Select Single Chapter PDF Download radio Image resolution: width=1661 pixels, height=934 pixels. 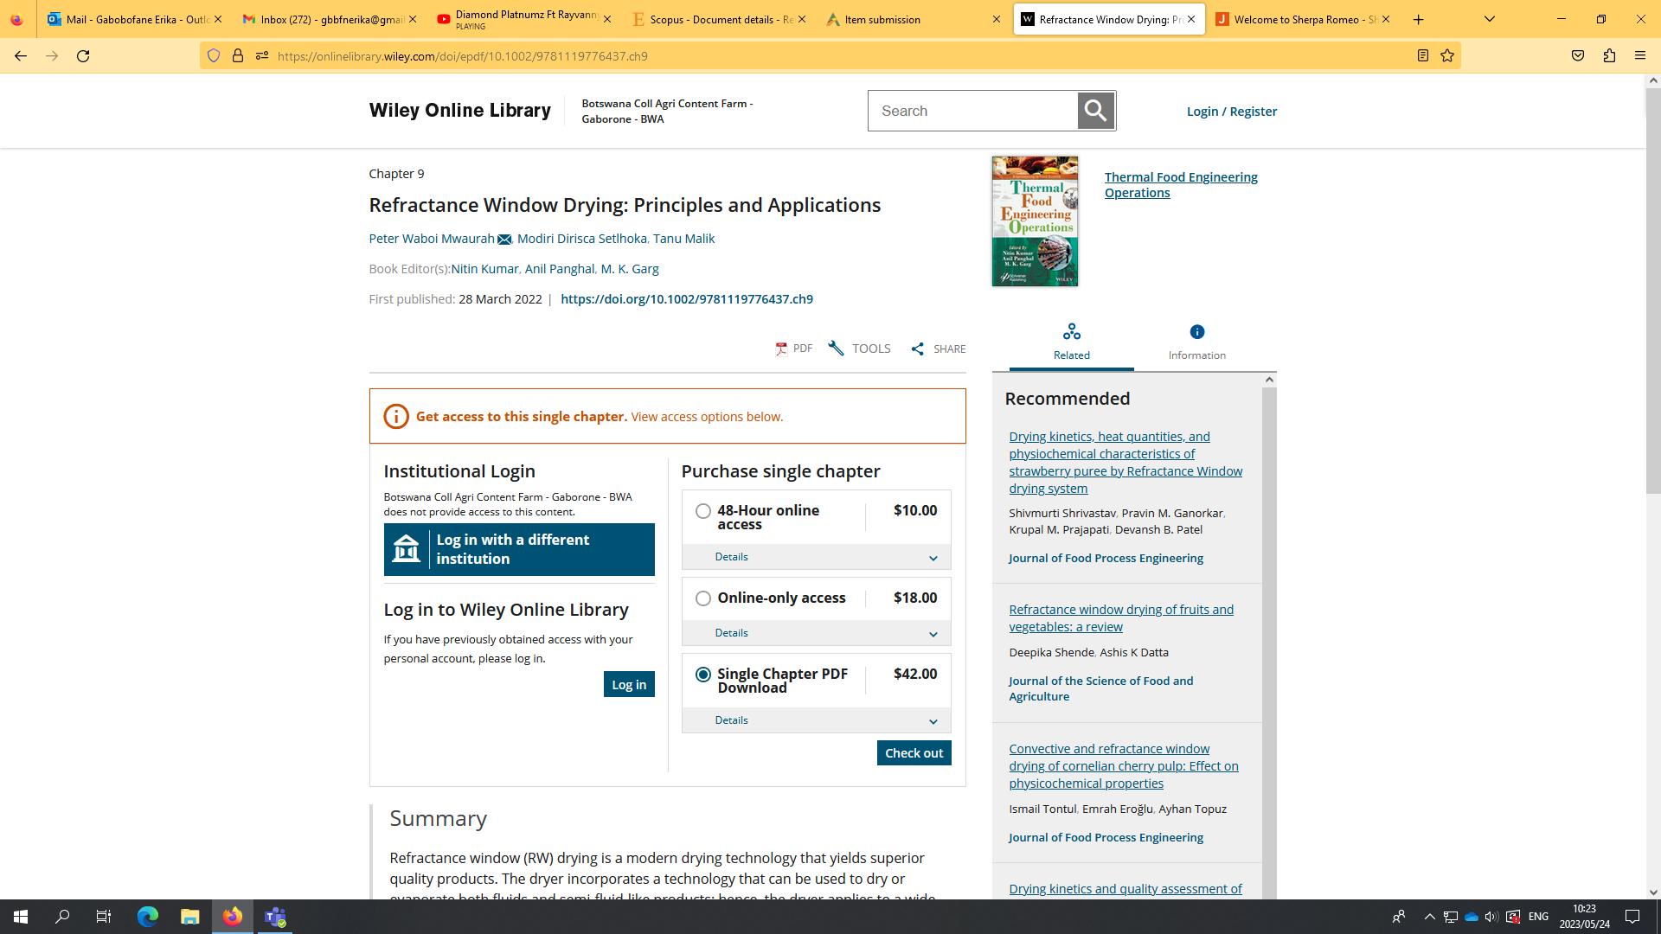click(x=703, y=675)
